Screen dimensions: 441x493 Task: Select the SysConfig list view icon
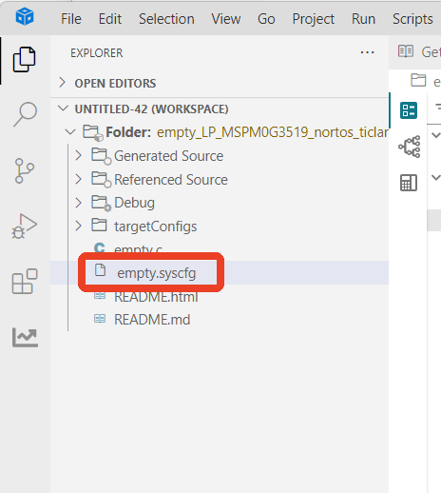(409, 110)
